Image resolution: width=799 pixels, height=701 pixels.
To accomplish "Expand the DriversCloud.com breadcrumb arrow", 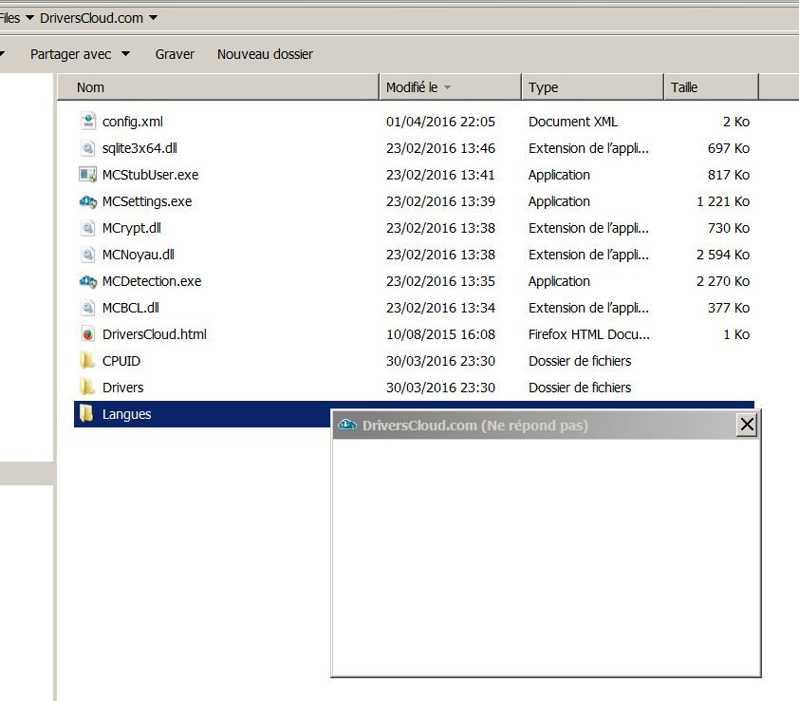I will 154,18.
